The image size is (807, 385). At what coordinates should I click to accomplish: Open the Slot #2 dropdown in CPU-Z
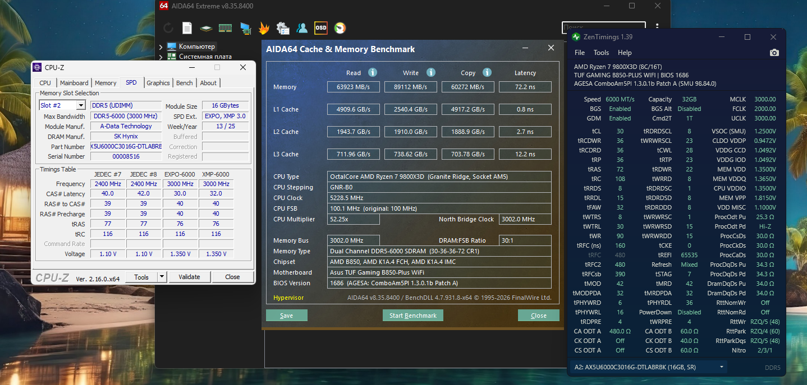80,105
